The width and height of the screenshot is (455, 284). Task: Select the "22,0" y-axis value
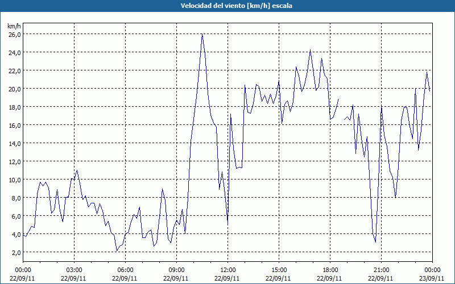[15, 71]
